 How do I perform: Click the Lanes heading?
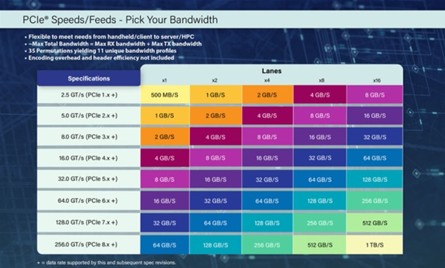coord(271,71)
